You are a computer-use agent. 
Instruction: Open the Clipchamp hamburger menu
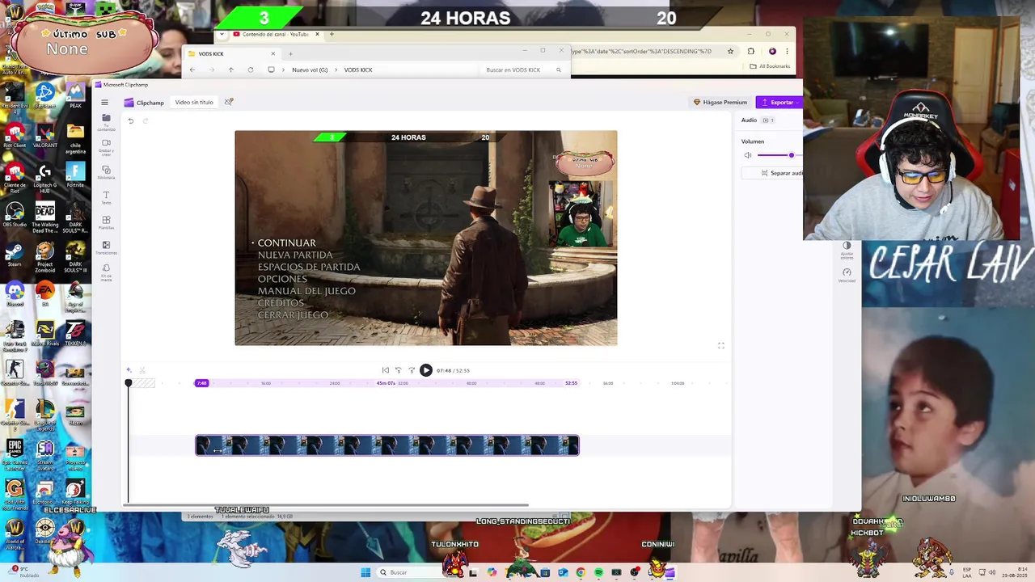coord(104,103)
